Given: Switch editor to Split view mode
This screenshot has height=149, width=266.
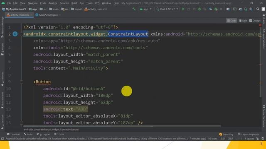Looking at the screenshot, I should point(243,21).
